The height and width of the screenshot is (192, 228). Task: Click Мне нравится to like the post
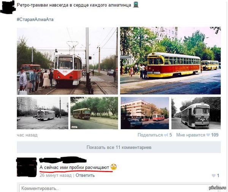tap(191, 135)
